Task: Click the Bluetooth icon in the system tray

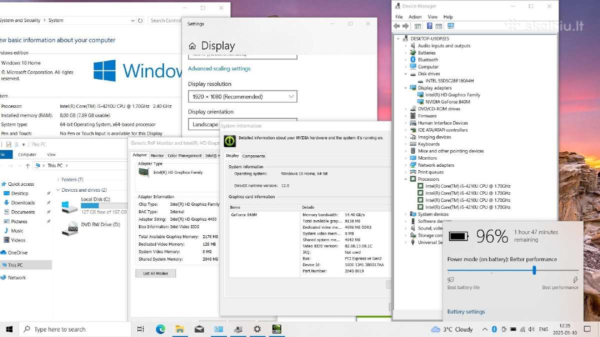Action: point(494,329)
